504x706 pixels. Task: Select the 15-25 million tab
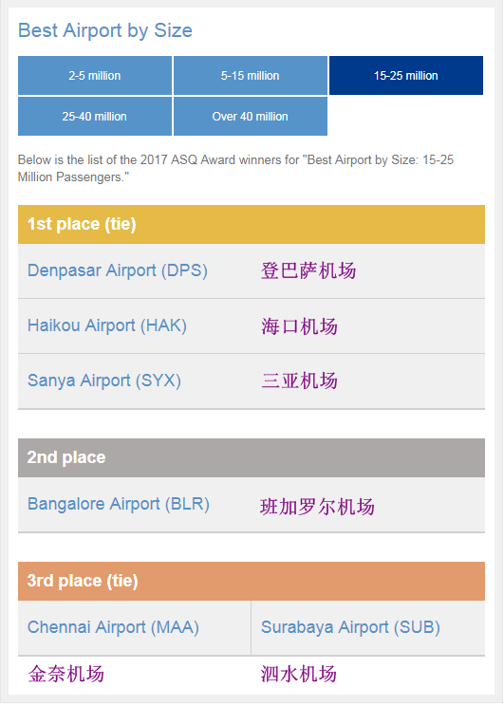406,76
